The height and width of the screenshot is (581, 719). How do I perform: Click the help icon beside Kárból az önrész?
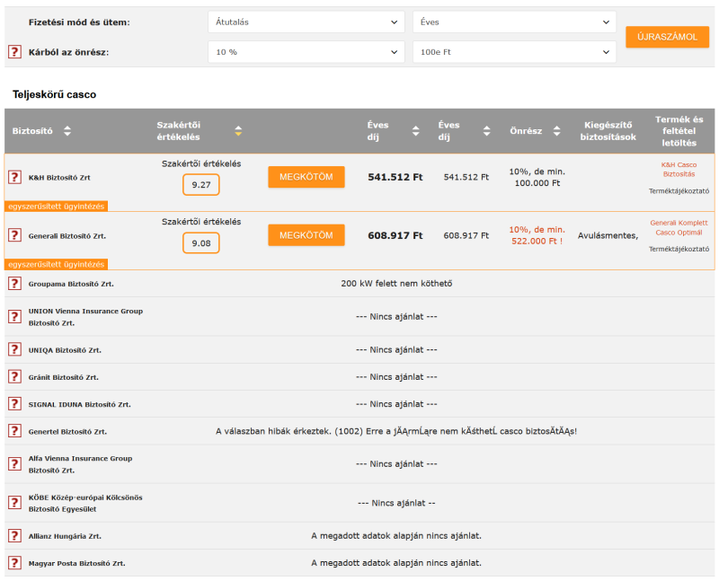click(x=14, y=52)
